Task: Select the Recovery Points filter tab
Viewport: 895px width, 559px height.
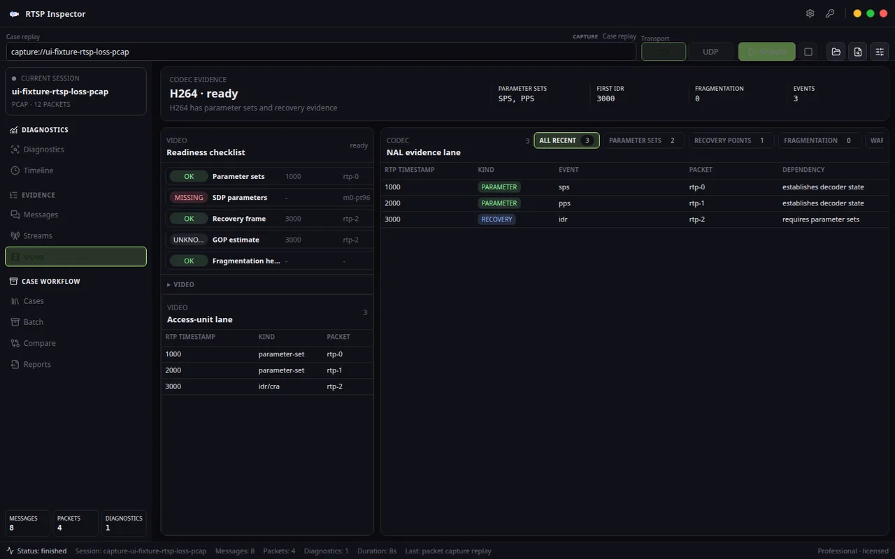Action: [x=731, y=140]
